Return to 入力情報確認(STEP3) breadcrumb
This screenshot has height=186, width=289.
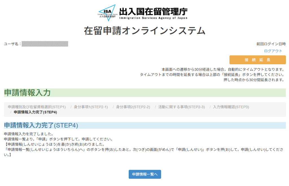point(231,107)
